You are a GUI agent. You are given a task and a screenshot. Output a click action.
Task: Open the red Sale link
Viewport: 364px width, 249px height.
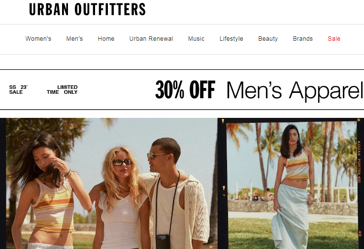click(334, 39)
